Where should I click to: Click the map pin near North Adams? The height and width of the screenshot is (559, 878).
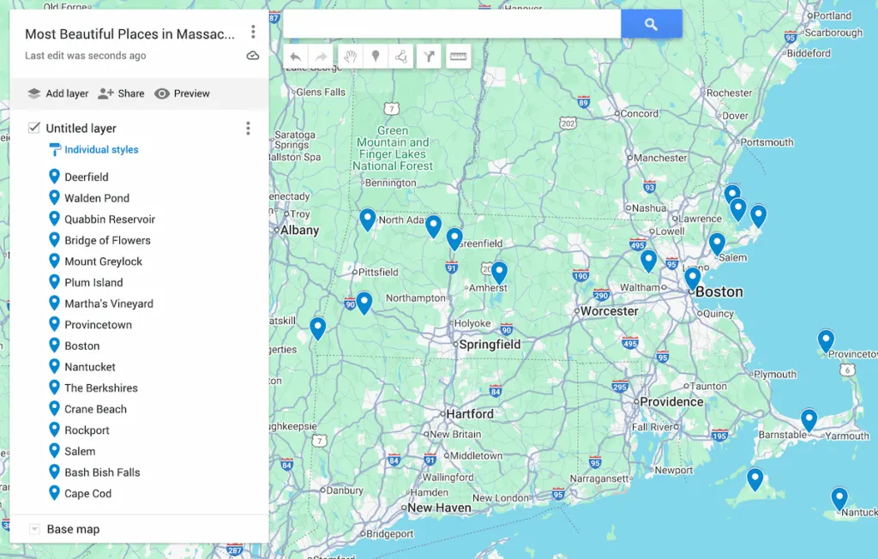(367, 219)
